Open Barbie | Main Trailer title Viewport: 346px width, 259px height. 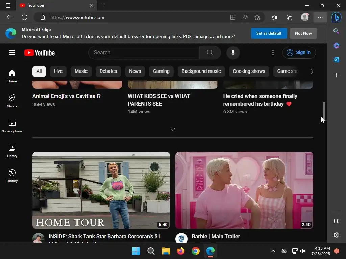coord(216,236)
